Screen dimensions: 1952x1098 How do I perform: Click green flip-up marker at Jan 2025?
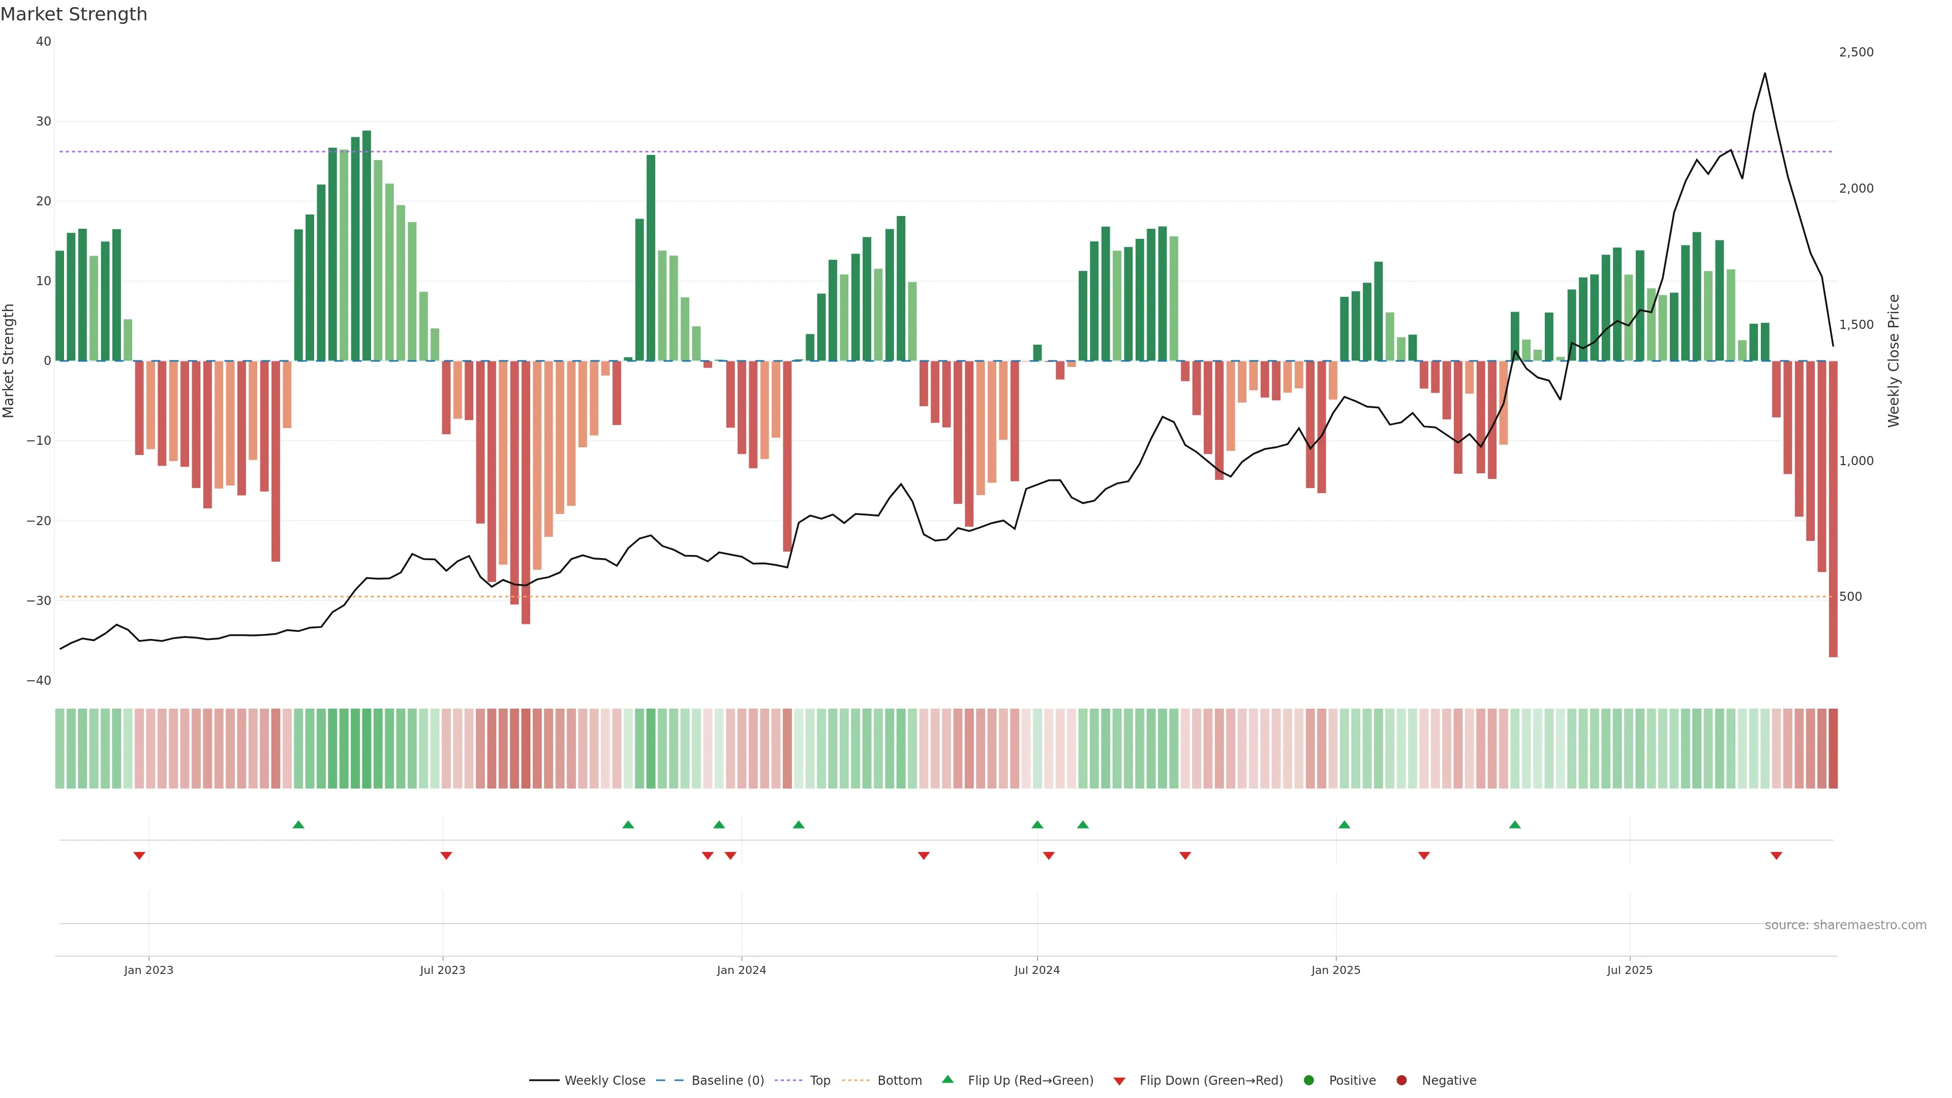tap(1344, 825)
